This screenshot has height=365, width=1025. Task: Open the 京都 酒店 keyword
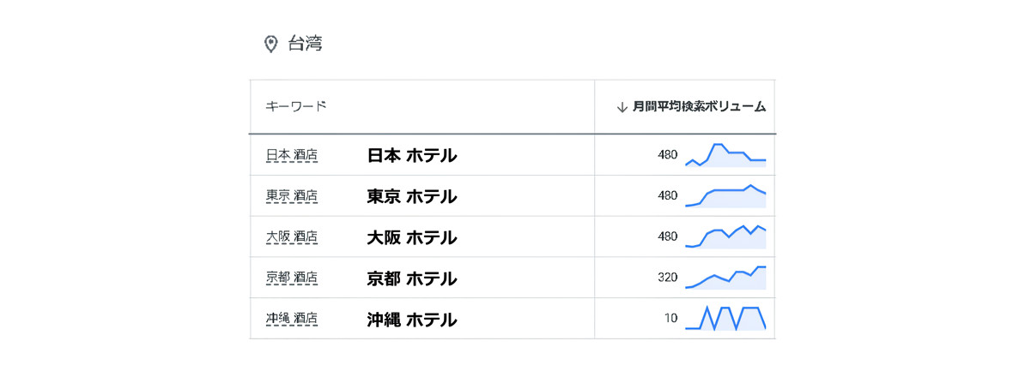pos(292,278)
